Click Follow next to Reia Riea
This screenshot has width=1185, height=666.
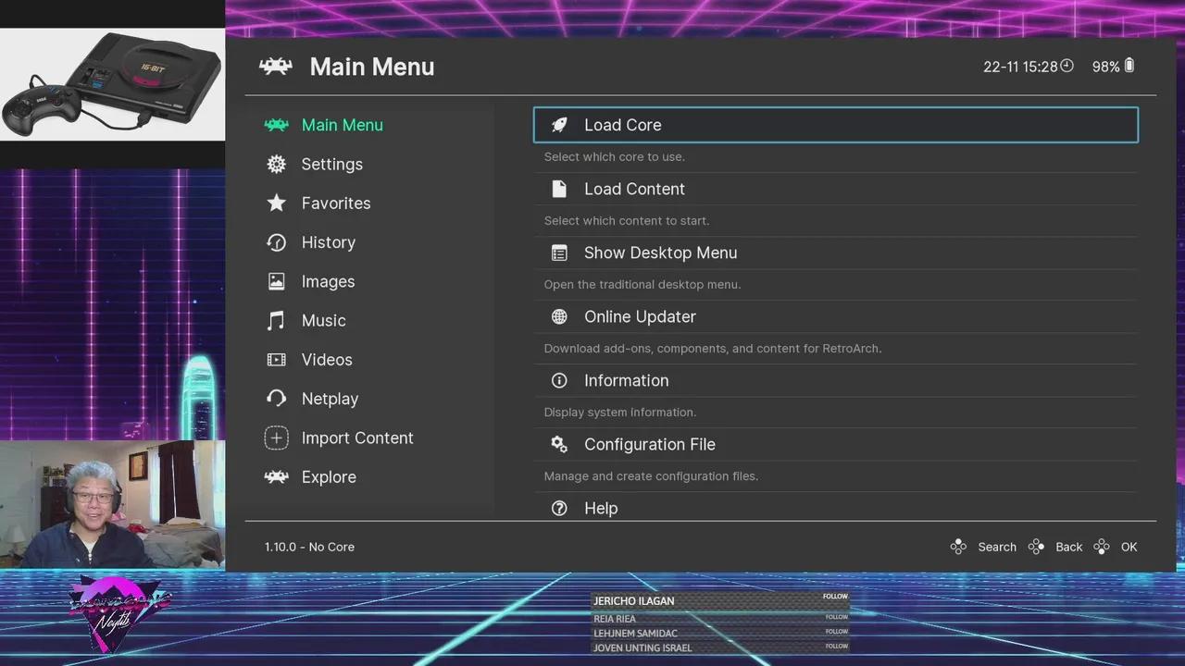coord(836,617)
